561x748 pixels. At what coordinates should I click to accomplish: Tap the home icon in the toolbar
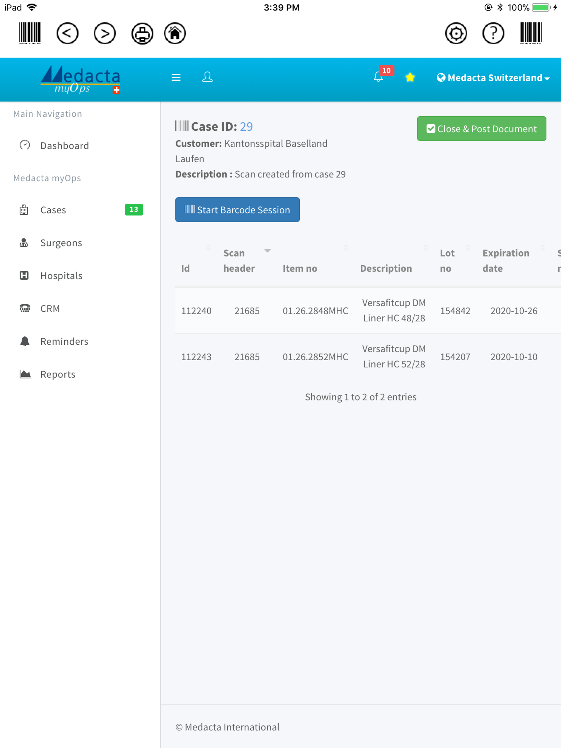coord(175,33)
